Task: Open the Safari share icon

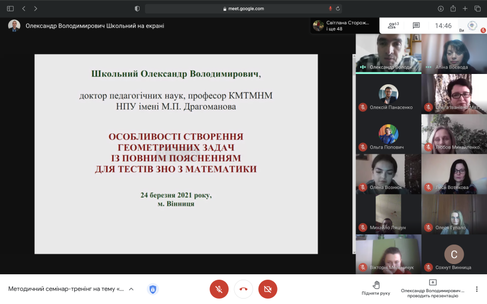Action: (453, 9)
